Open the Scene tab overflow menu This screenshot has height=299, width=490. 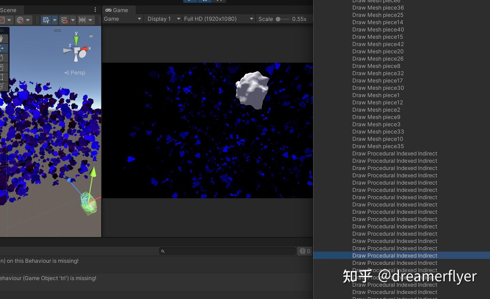95,10
